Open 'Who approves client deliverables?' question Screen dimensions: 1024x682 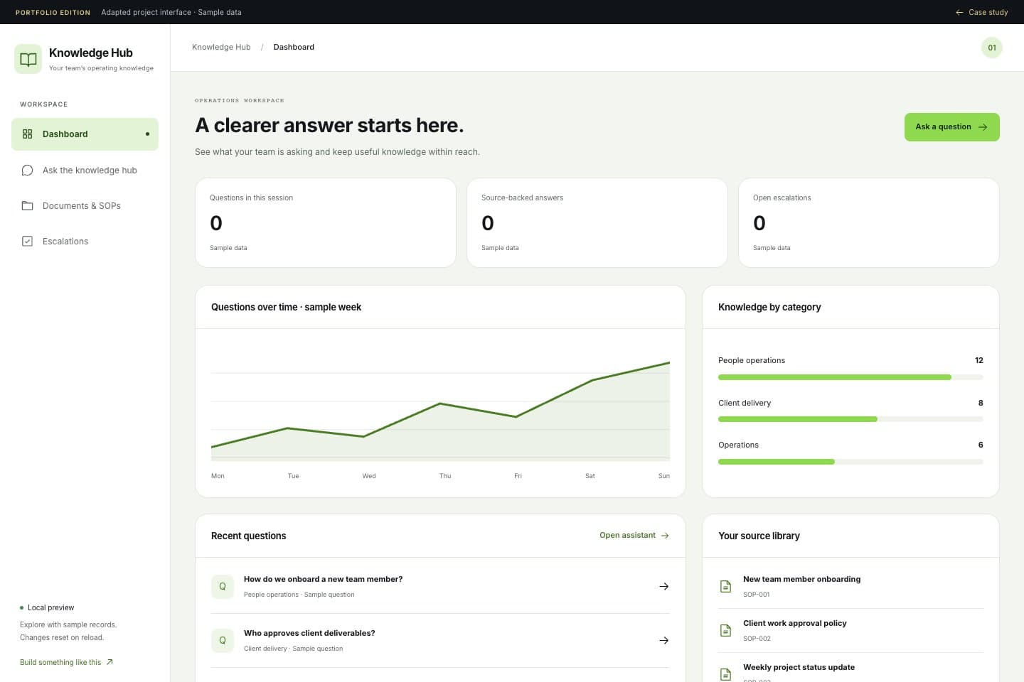point(440,641)
